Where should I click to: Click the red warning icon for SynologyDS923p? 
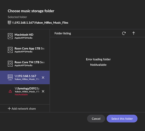click(10, 91)
